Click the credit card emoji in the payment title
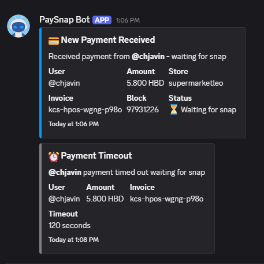Image resolution: width=264 pixels, height=264 pixels. [54, 41]
